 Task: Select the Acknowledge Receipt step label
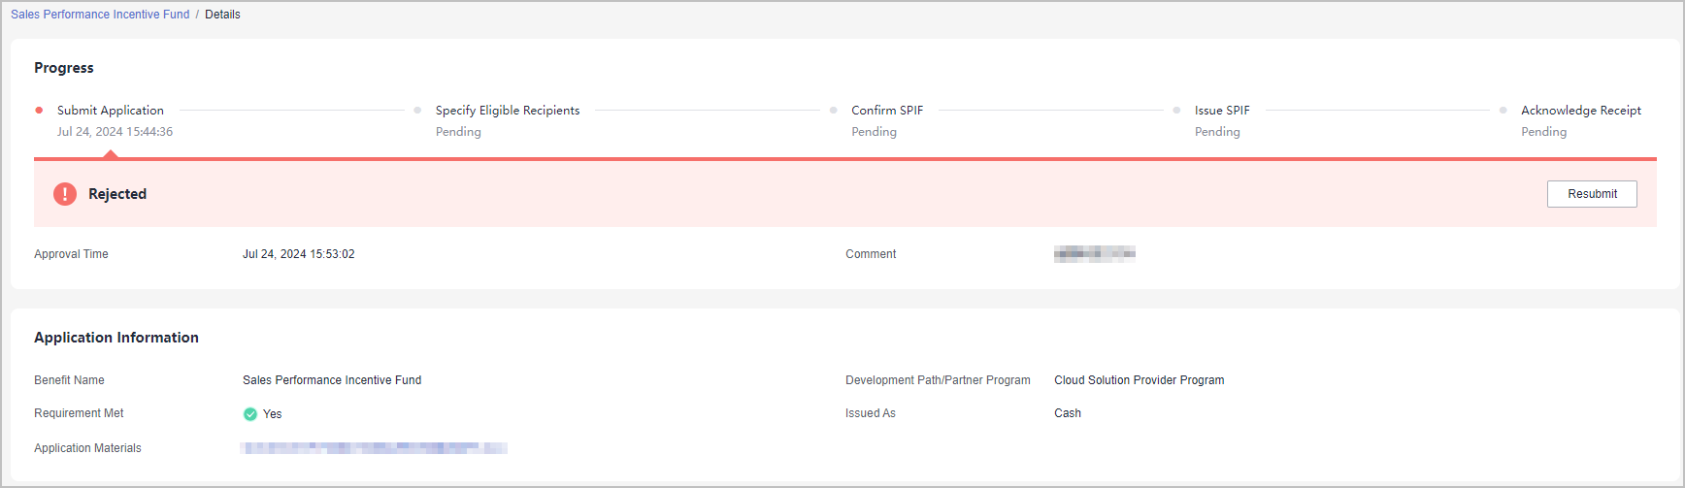pyautogui.click(x=1581, y=111)
